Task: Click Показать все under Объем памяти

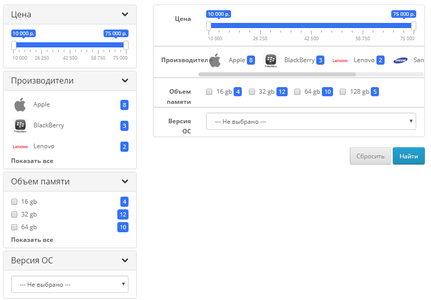Action: point(32,240)
